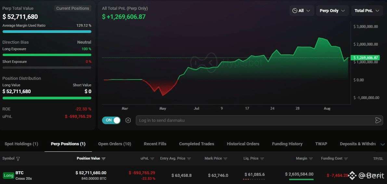Click the 840.00000 BTC size text

point(94,178)
